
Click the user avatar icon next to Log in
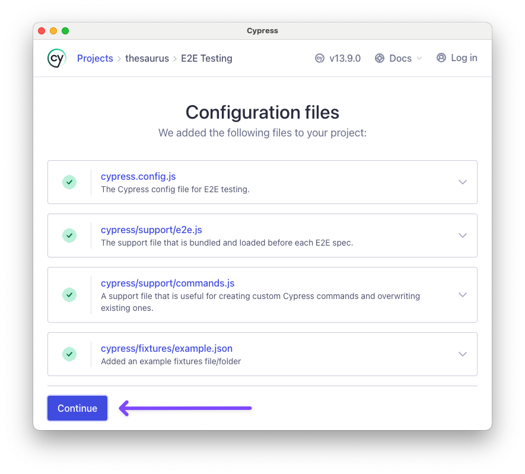[x=441, y=58]
